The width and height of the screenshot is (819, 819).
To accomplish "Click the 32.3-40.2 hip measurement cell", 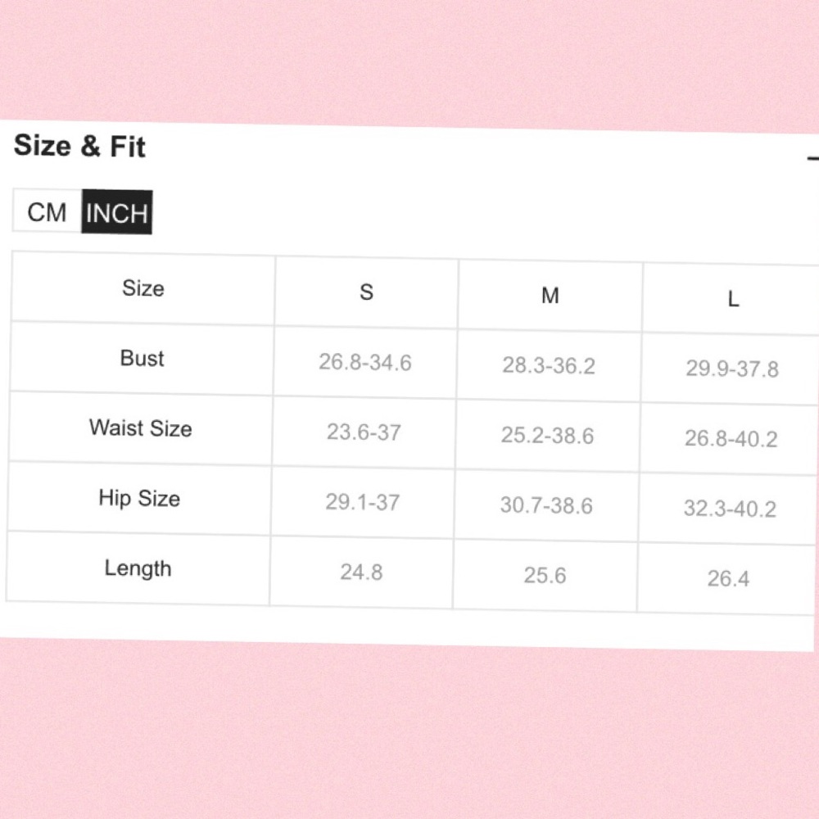I will 729,509.
